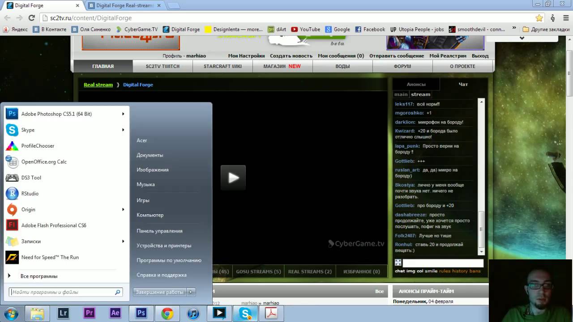This screenshot has height=322, width=573.
Task: Click the Выход logout link
Action: click(480, 56)
